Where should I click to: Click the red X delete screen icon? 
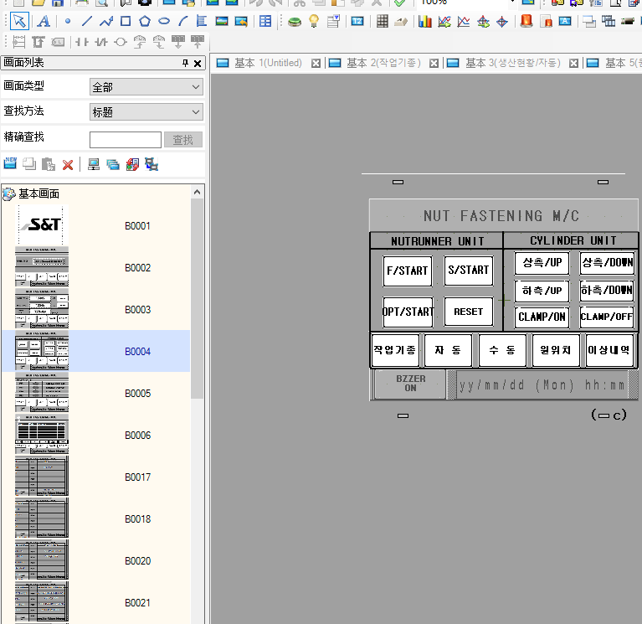(68, 165)
